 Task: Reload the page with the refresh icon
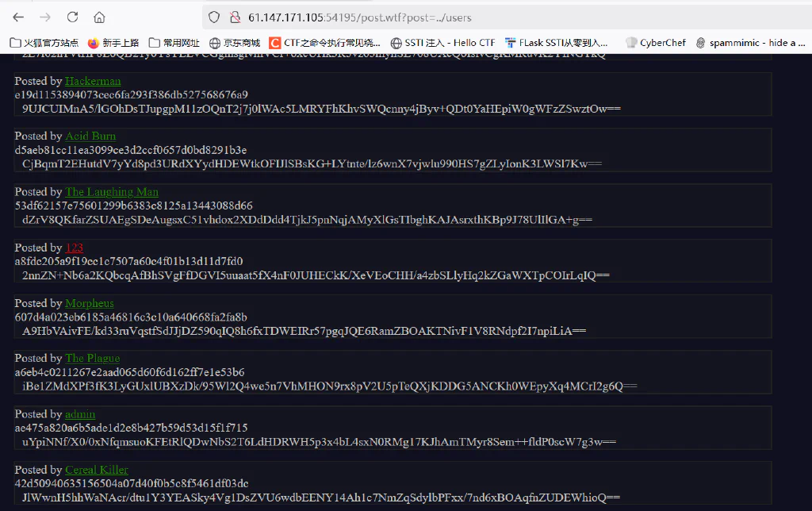point(72,17)
